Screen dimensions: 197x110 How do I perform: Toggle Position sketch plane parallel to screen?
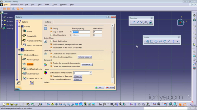51,44
